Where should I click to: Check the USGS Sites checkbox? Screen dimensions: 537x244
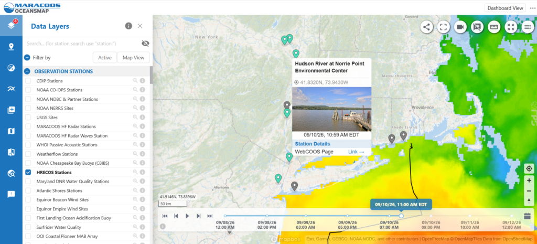(28, 117)
